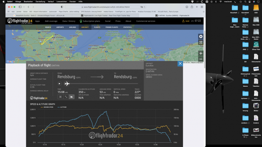262x147 pixels.
Task: Click the Wi-Fi status icon
Action: (220, 2)
